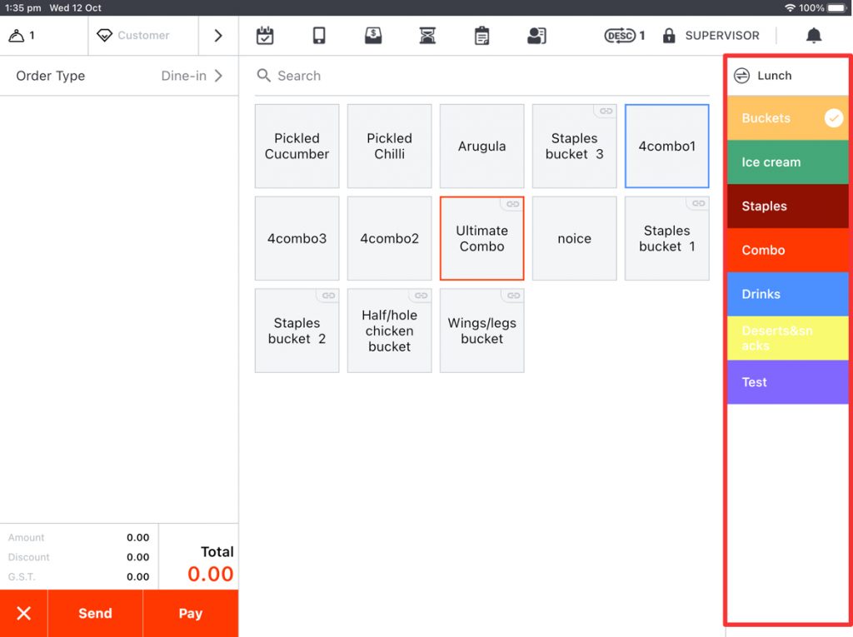The image size is (853, 637).
Task: Open the calendar reservations icon
Action: tap(265, 36)
